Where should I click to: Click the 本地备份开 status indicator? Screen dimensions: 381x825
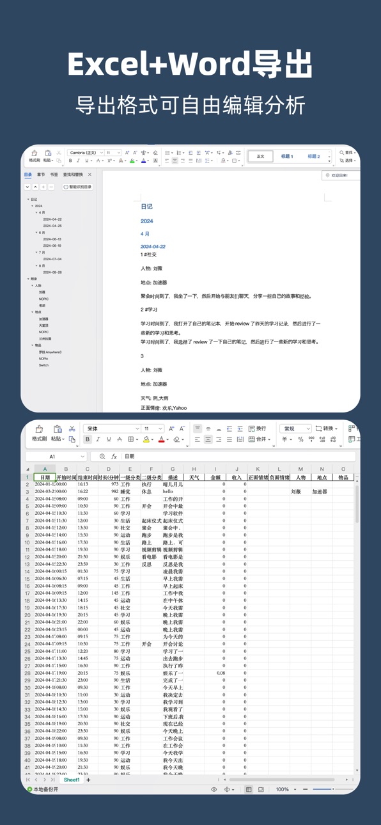coord(43,789)
